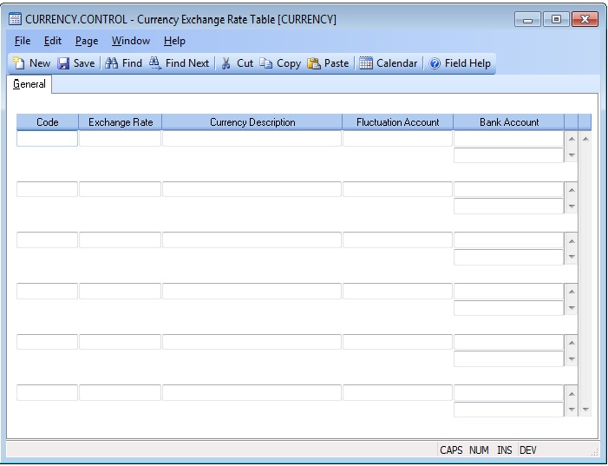Click sixth row bank account up arrow

(572, 394)
